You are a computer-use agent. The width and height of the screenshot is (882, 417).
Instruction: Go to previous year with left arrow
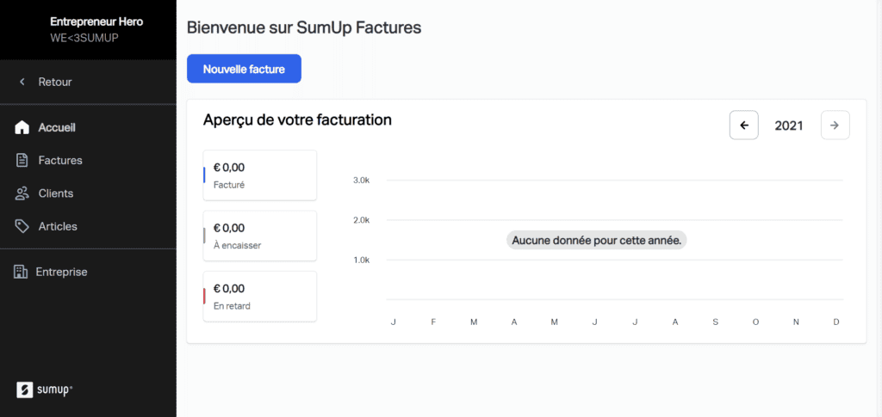point(744,126)
